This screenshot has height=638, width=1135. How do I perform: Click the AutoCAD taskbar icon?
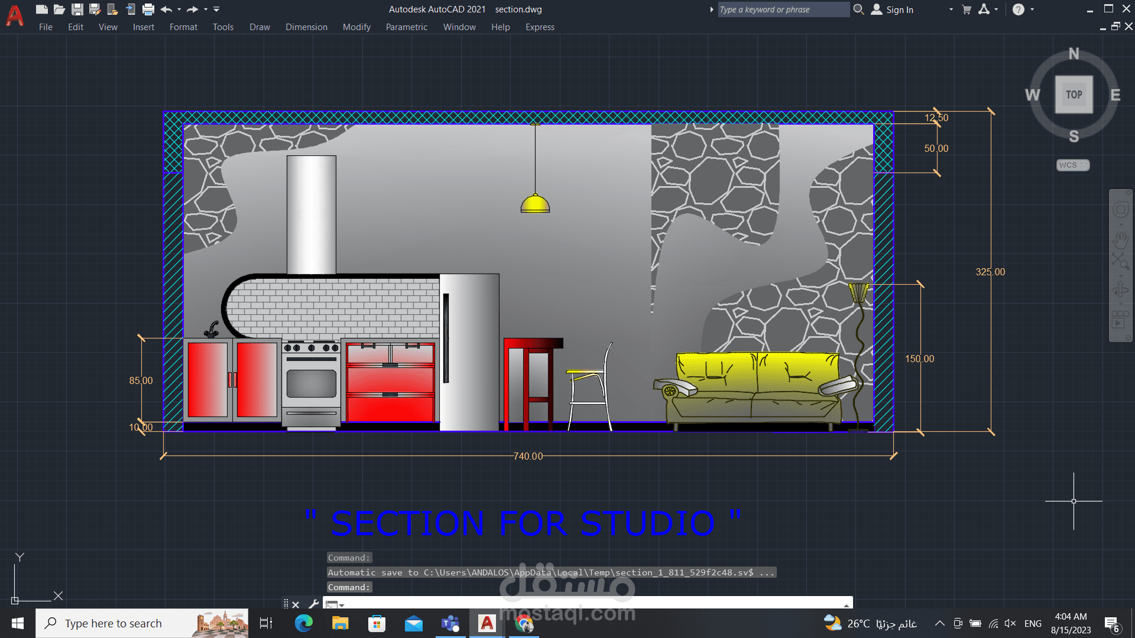click(487, 623)
